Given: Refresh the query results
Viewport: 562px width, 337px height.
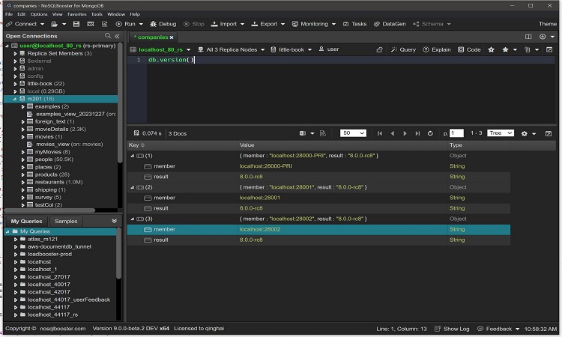Looking at the screenshot, I should pyautogui.click(x=430, y=133).
